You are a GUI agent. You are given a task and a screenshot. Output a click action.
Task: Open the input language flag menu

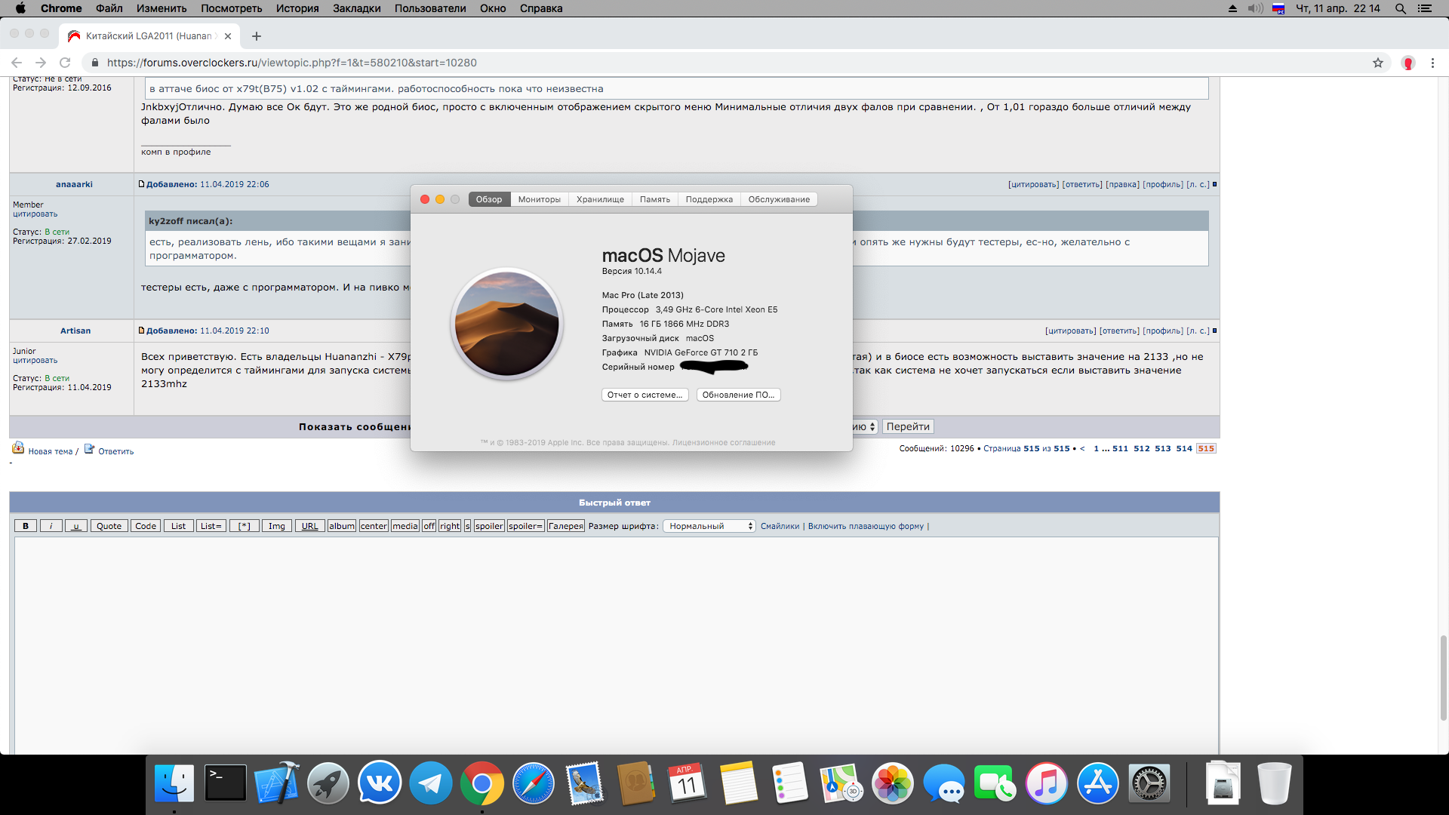click(1278, 8)
